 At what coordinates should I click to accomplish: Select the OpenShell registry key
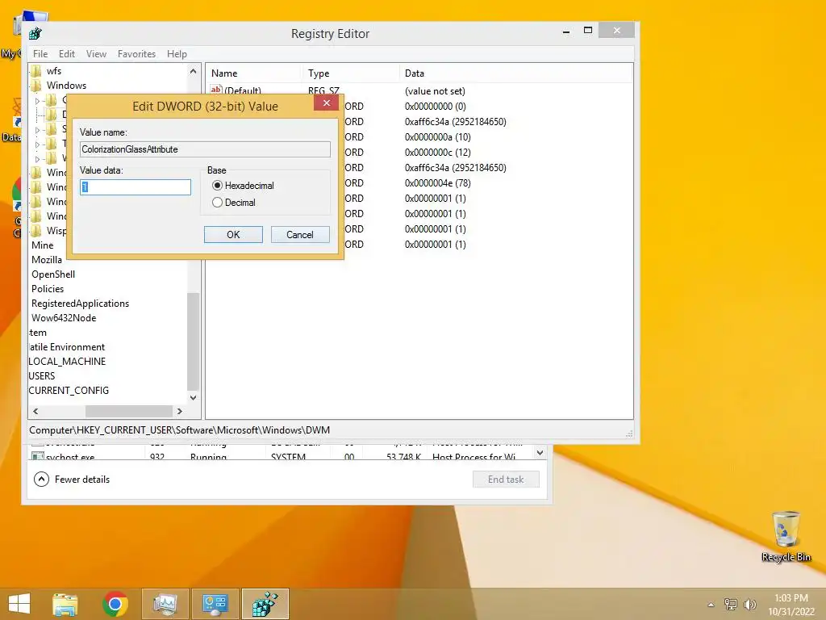click(53, 274)
